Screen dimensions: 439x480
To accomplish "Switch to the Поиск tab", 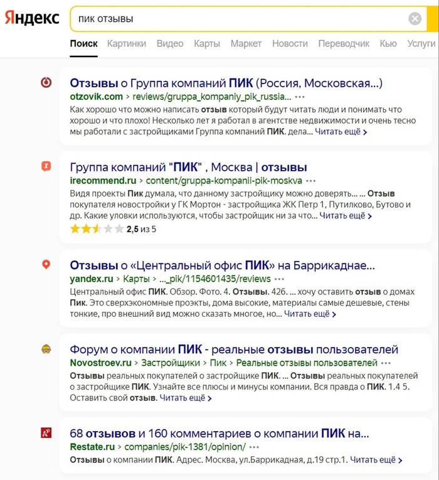I will click(x=83, y=43).
